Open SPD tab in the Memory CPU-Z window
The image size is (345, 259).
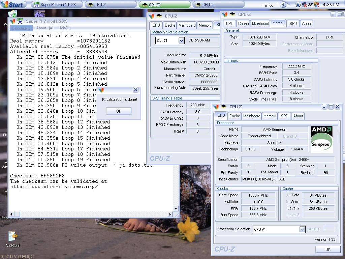coord(293,24)
